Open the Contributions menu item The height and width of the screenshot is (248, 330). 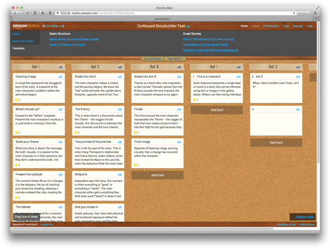pyautogui.click(x=271, y=26)
